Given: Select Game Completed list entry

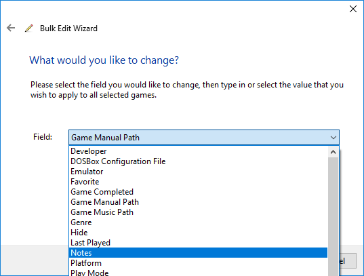Looking at the screenshot, I should 198,192.
